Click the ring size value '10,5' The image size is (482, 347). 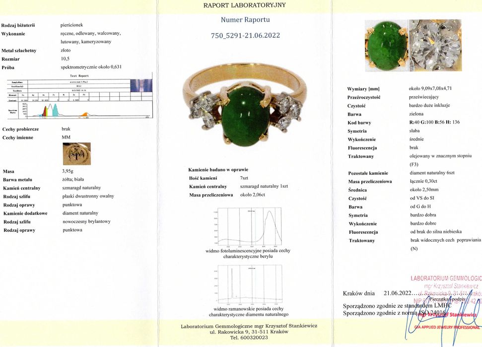pyautogui.click(x=65, y=59)
